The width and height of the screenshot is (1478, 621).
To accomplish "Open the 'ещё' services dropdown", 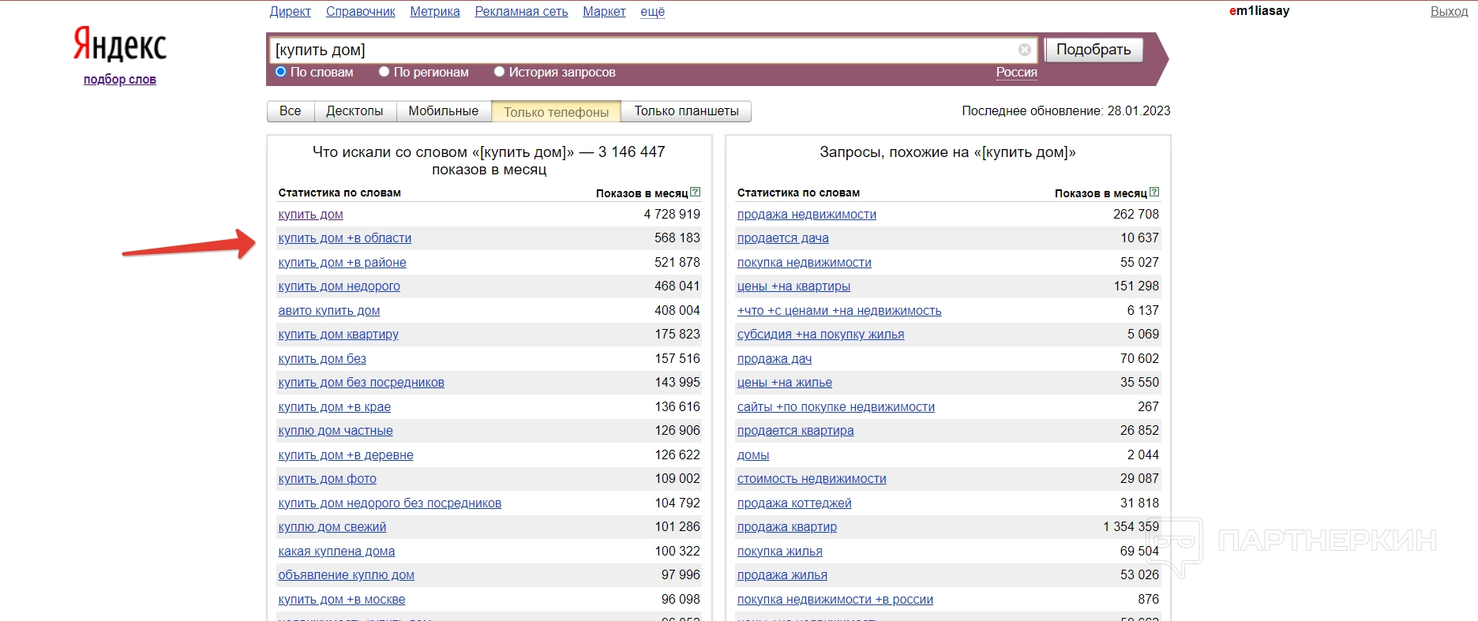I will coord(652,12).
